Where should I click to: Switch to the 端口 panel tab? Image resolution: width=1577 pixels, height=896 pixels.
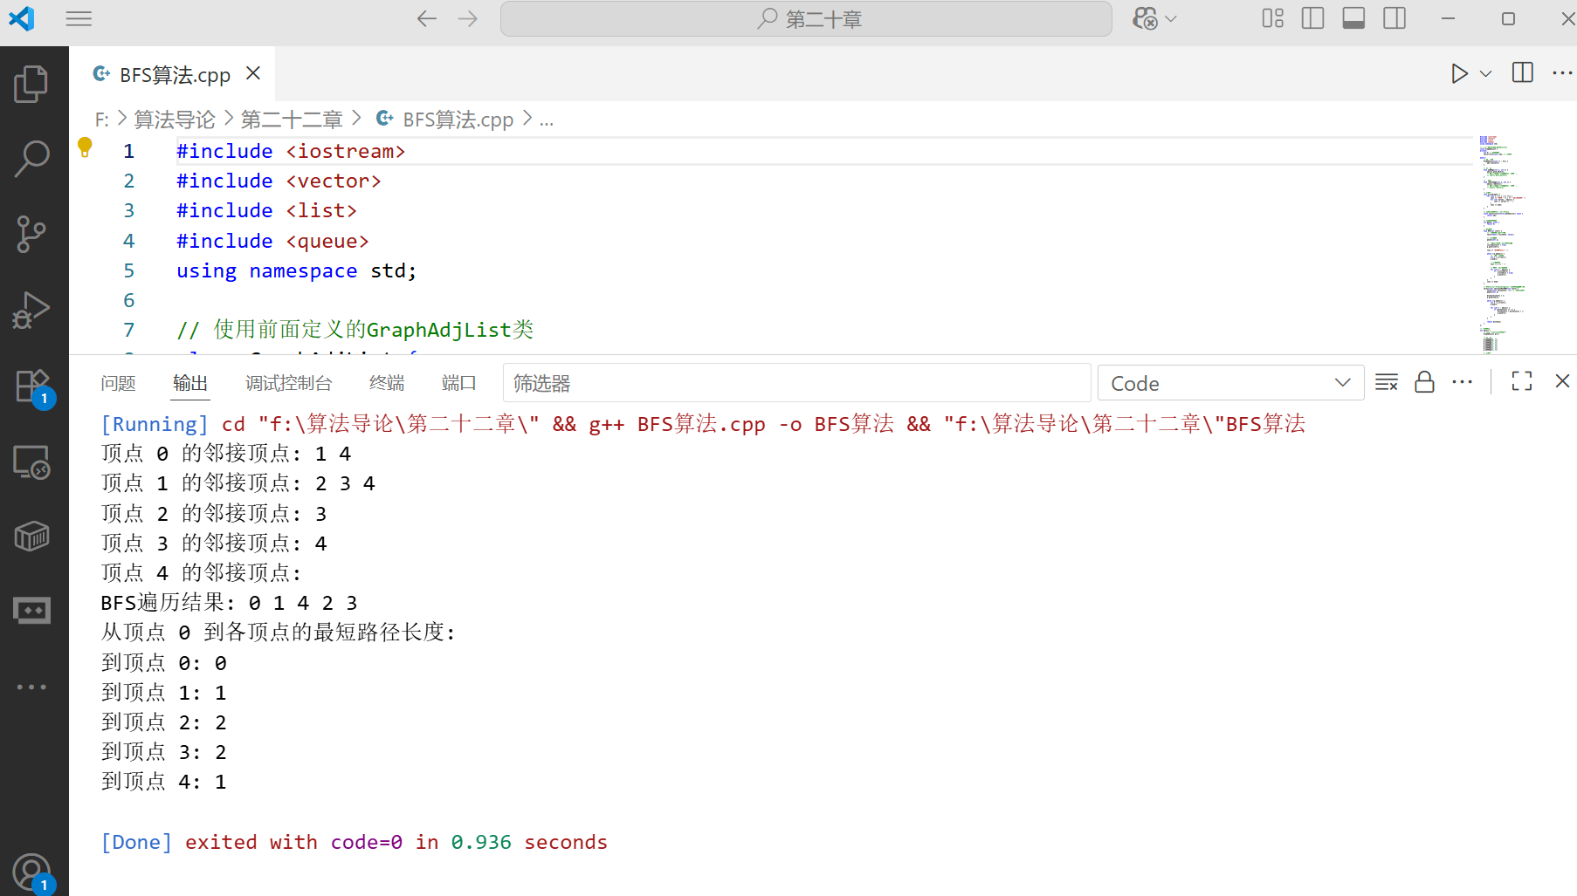tap(459, 383)
